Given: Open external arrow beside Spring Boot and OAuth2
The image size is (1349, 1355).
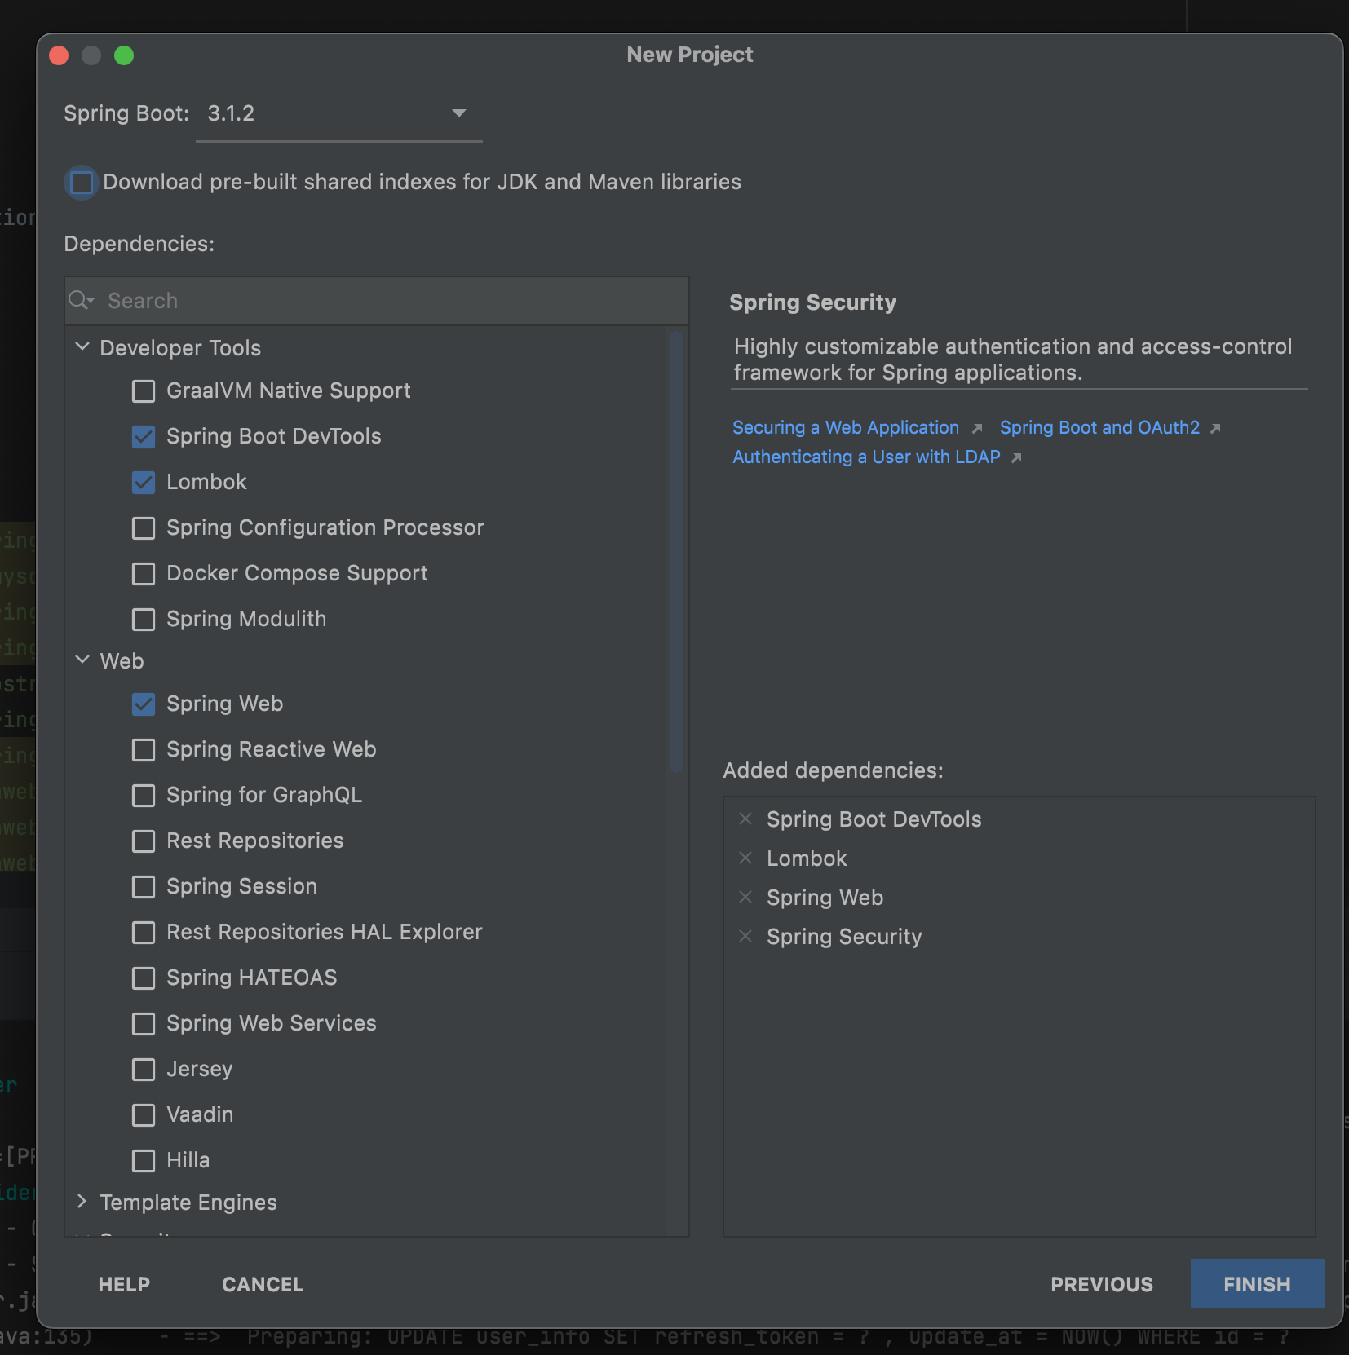Looking at the screenshot, I should (1215, 429).
